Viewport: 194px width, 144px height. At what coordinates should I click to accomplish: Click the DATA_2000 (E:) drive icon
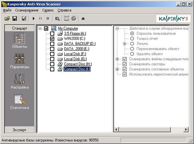[60, 49]
